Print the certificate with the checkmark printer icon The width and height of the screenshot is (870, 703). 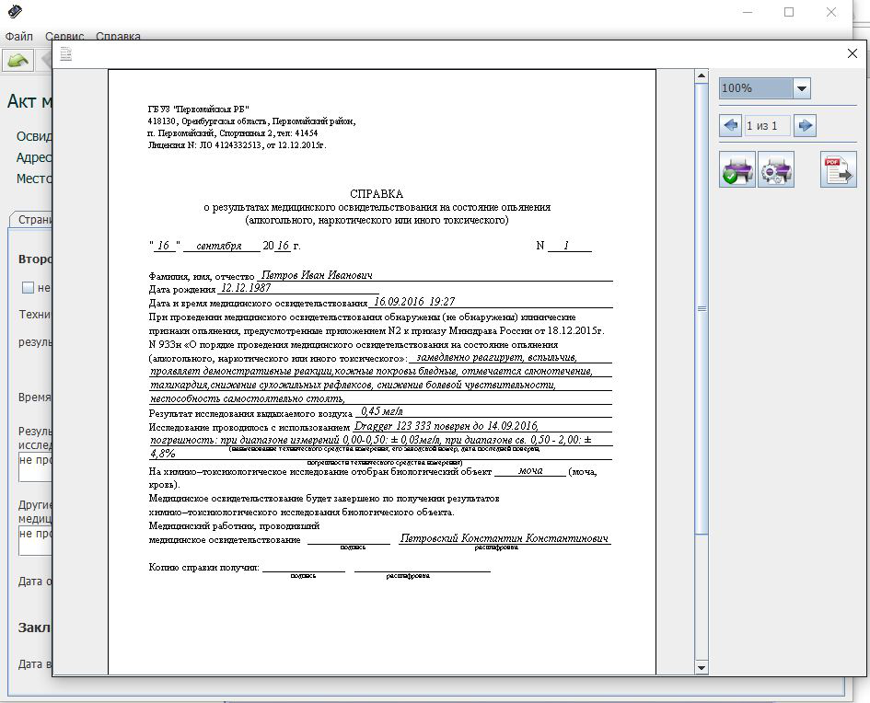pos(737,170)
